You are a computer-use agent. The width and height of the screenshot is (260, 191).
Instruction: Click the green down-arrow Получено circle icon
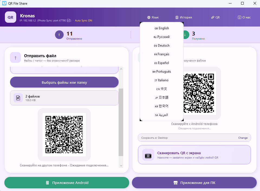[x=186, y=35]
